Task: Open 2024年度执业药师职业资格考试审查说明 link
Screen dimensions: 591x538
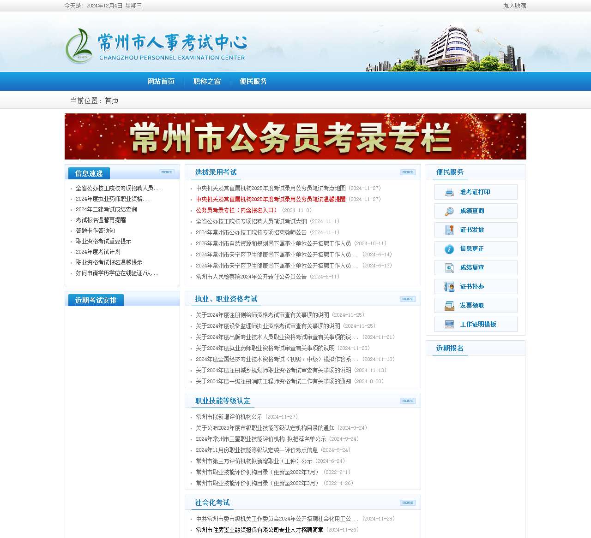Action: pyautogui.click(x=265, y=348)
